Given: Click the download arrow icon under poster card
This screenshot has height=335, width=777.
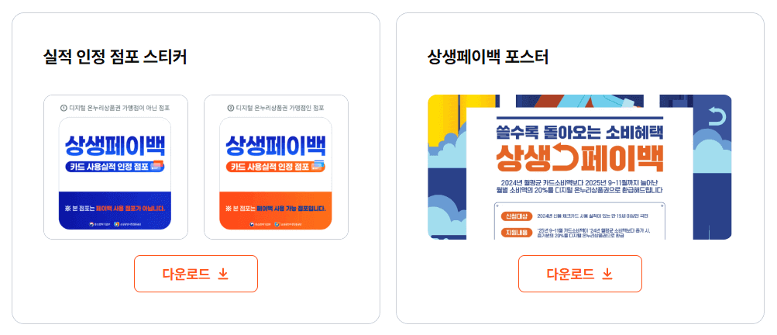Looking at the screenshot, I should pos(607,274).
